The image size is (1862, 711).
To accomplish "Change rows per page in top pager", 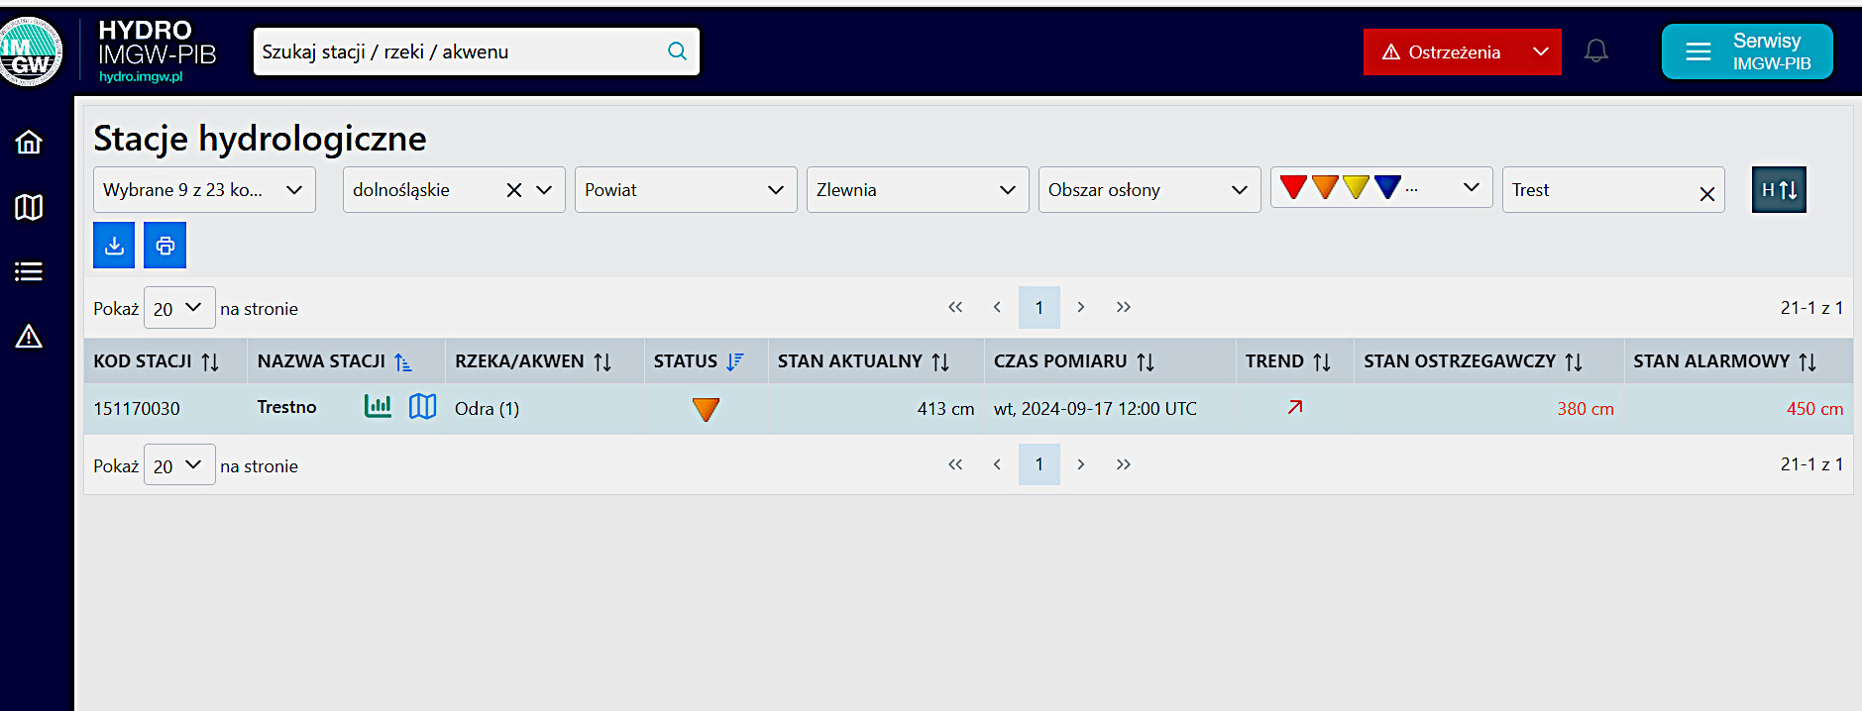I will coord(179,308).
